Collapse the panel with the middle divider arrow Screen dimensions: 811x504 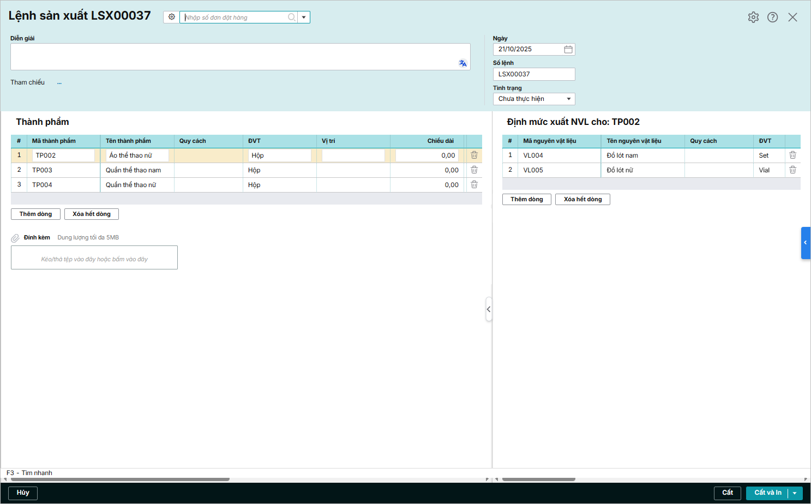(489, 309)
